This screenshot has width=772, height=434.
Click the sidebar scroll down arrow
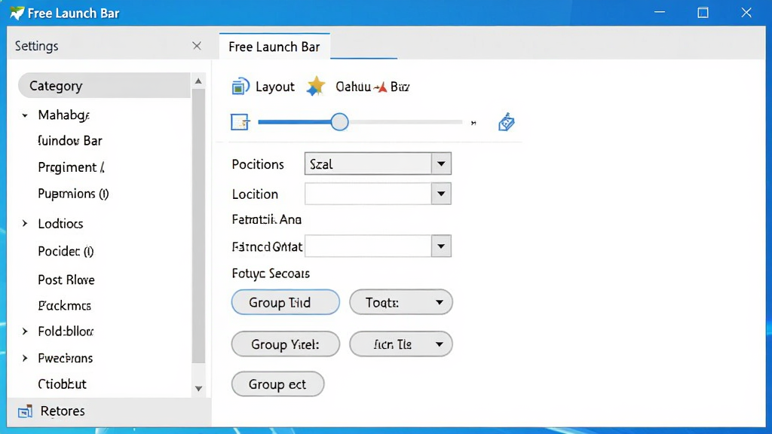coord(198,389)
